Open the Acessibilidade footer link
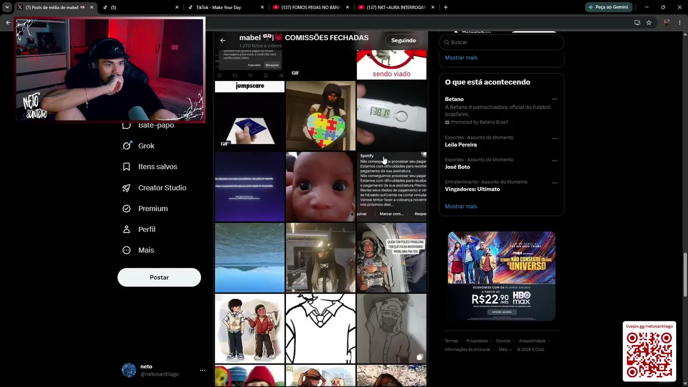Image resolution: width=688 pixels, height=387 pixels. (x=532, y=341)
